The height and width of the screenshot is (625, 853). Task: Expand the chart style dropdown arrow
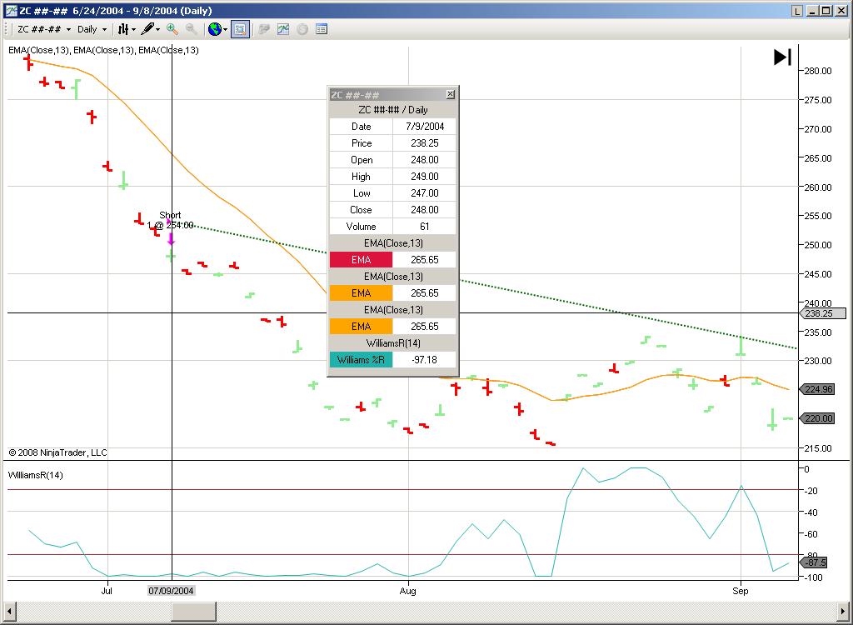[x=133, y=29]
